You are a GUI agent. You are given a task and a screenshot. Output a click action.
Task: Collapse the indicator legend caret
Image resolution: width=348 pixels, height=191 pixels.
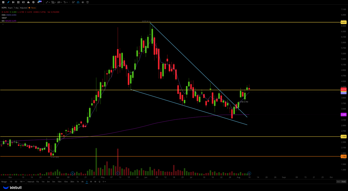click(3, 24)
